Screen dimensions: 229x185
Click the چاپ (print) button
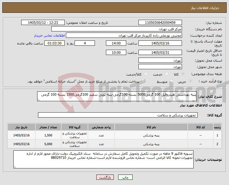pos(125,177)
